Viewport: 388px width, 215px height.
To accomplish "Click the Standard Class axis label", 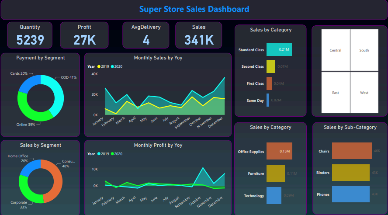I will (251, 50).
